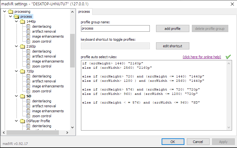
Task: Open the online help link
Action: [x=202, y=57]
